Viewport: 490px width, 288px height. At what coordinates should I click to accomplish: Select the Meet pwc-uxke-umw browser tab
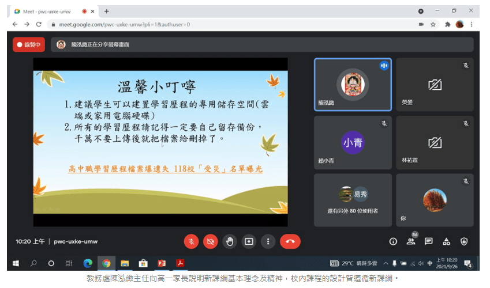tap(46, 11)
